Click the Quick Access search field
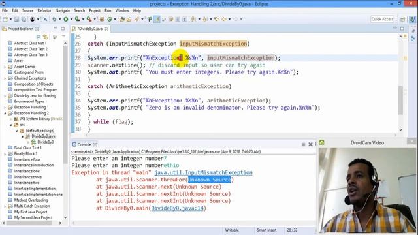Screen dimensions: 418x235 382,19
